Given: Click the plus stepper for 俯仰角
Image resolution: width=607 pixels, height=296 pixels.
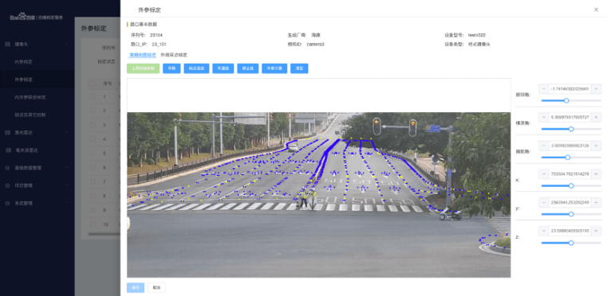Looking at the screenshot, I should pyautogui.click(x=596, y=89).
